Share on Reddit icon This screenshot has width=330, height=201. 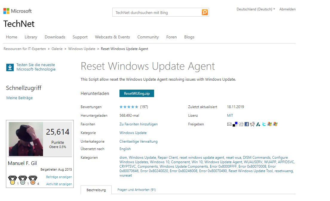click(x=252, y=124)
